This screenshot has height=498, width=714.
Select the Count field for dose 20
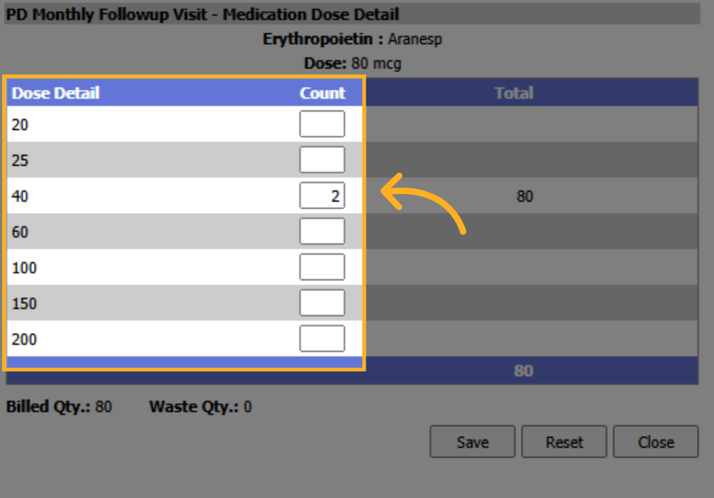[322, 124]
